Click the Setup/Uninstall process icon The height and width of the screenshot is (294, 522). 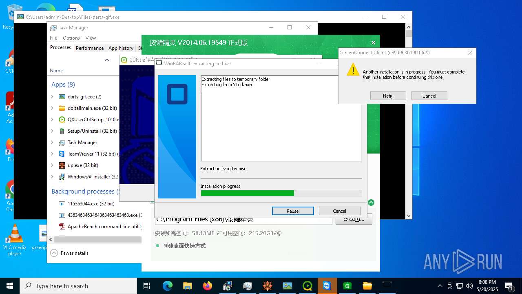pos(62,131)
